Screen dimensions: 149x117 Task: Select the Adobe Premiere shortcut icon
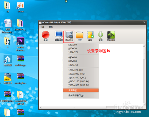[21, 44]
